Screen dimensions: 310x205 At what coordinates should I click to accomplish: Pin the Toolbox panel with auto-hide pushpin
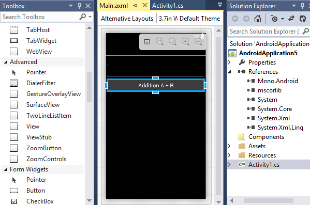click(x=80, y=6)
